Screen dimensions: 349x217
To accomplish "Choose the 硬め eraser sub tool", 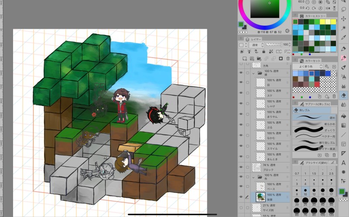I will click(314, 117).
